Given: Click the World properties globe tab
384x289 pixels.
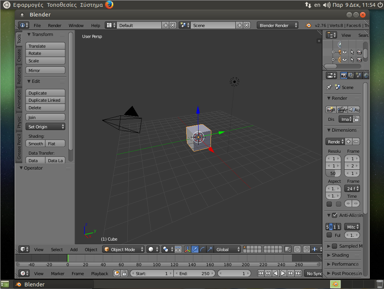Looking at the screenshot, I should [366, 75].
